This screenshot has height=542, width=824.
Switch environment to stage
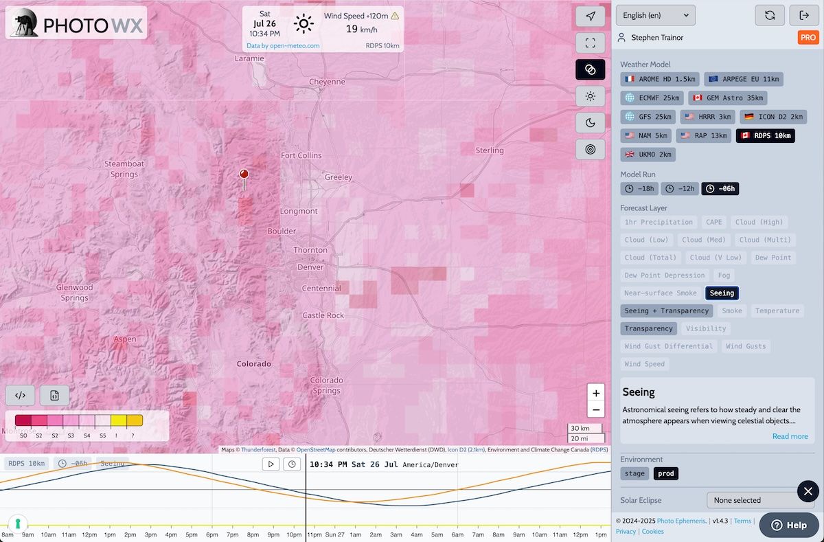tap(634, 473)
